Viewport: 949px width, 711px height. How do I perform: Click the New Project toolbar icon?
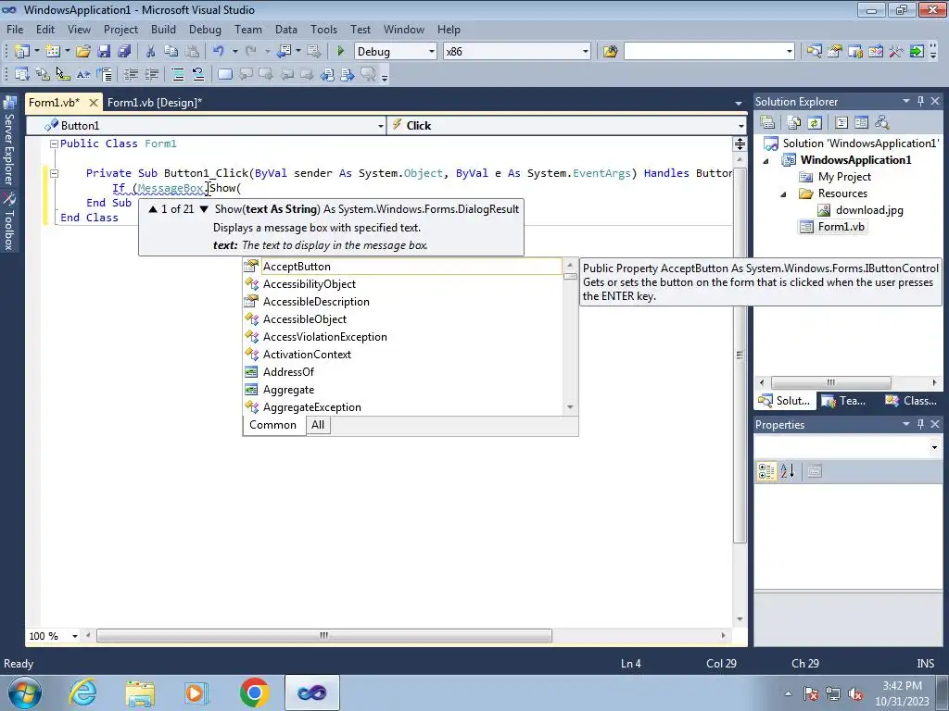(22, 52)
